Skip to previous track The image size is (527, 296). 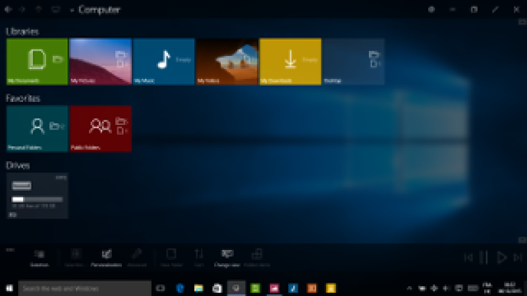[x=468, y=257]
